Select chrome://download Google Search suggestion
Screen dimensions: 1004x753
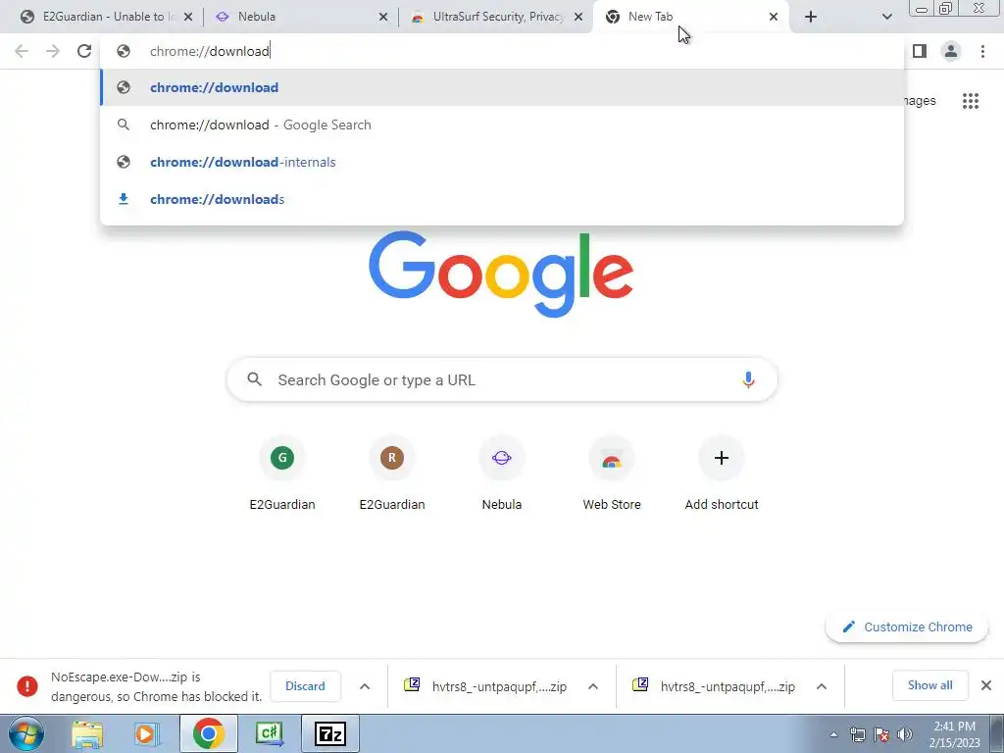(x=502, y=125)
